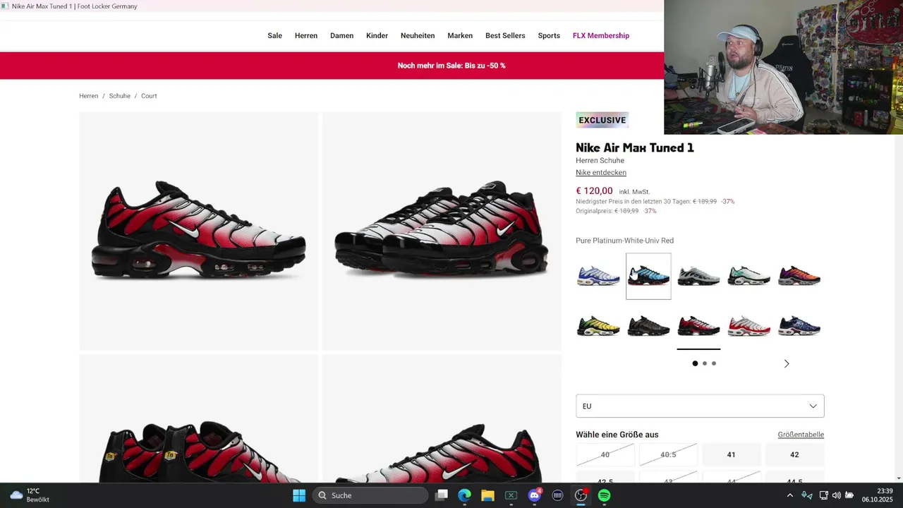Open the Sale menu
Viewport: 903px width, 508px height.
point(274,35)
